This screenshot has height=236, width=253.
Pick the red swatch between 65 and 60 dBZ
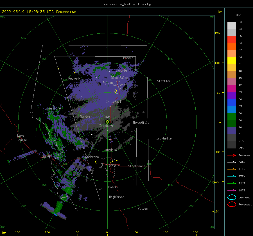[x=232, y=40]
